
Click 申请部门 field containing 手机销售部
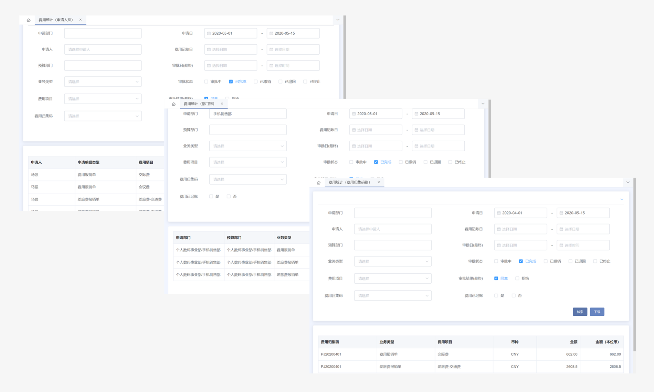pos(247,114)
